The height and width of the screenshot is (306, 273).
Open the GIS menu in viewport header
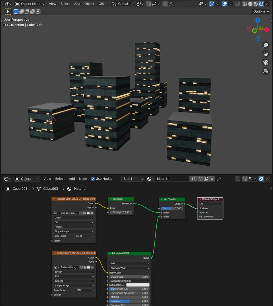(x=101, y=4)
